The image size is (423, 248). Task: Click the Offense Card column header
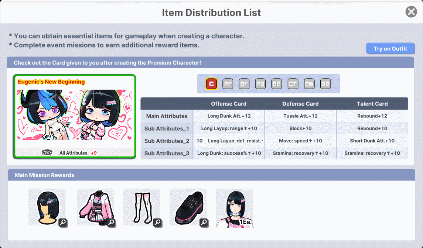pos(229,104)
